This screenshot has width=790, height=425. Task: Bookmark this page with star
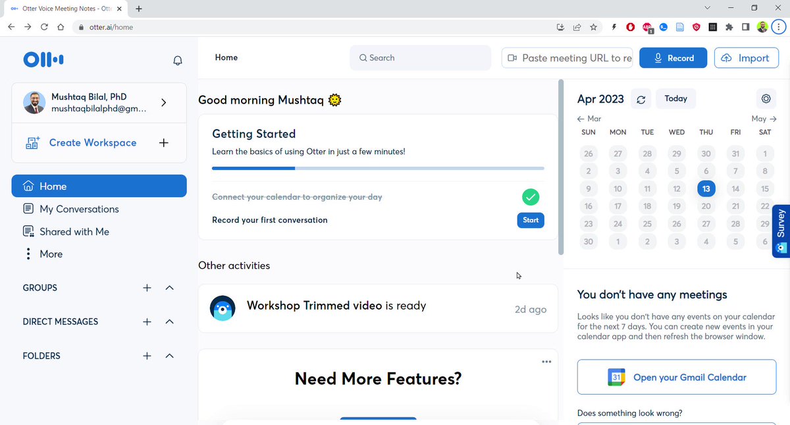[x=593, y=27]
